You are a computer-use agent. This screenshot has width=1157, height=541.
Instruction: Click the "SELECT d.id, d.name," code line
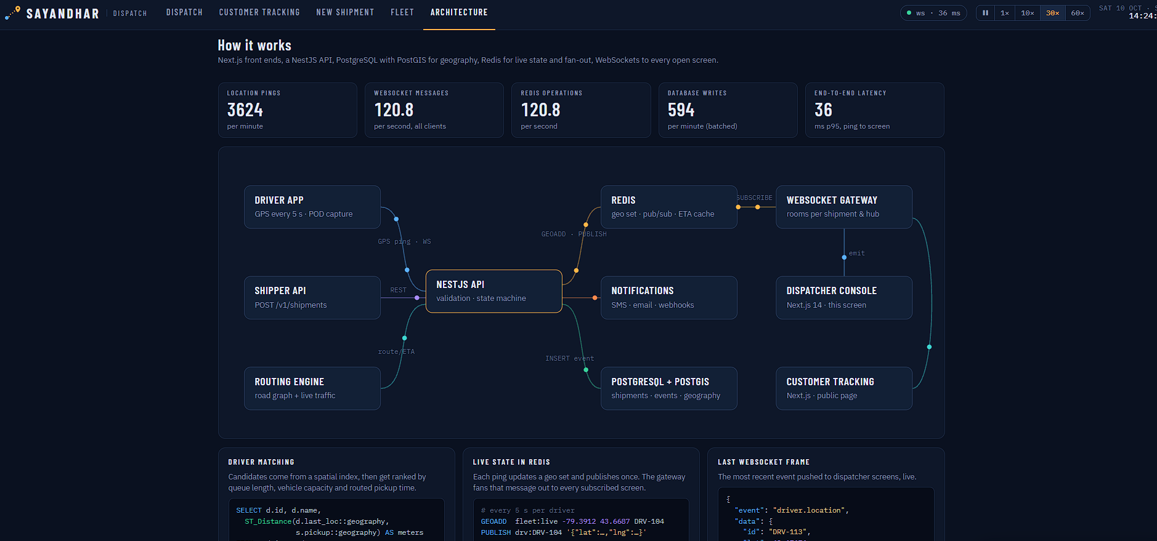(278, 510)
